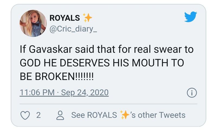Viewport: 217px width, 133px height.
Task: Click the exclamation marks ending the tweet
Action: click(84, 77)
